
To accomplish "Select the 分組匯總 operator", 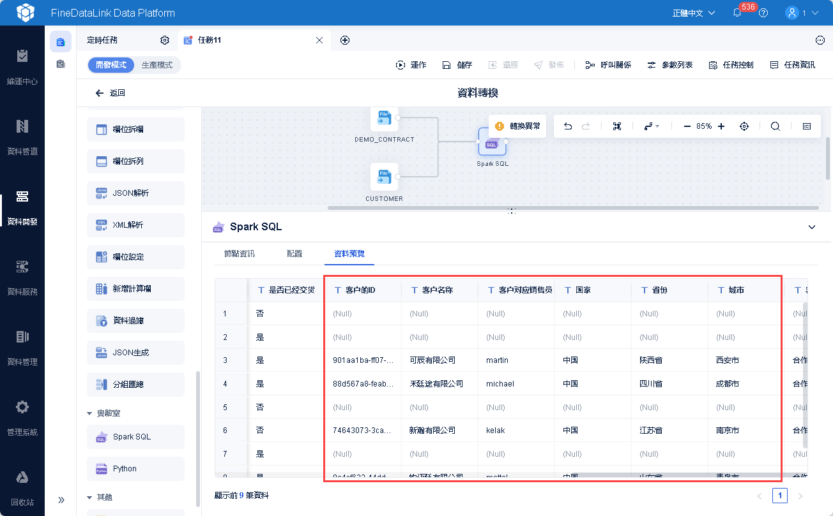I will [135, 385].
